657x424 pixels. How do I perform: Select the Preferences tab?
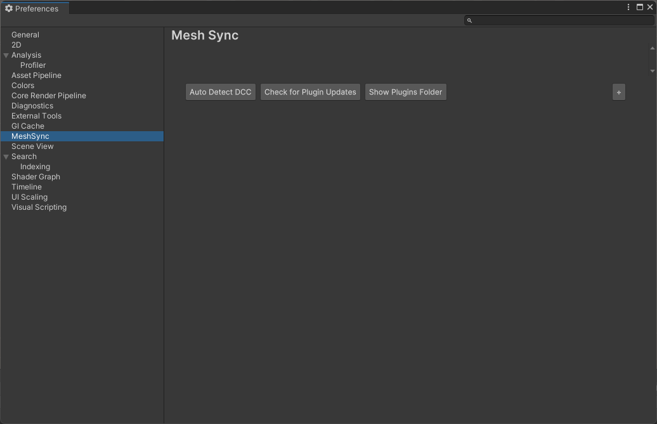tap(34, 8)
